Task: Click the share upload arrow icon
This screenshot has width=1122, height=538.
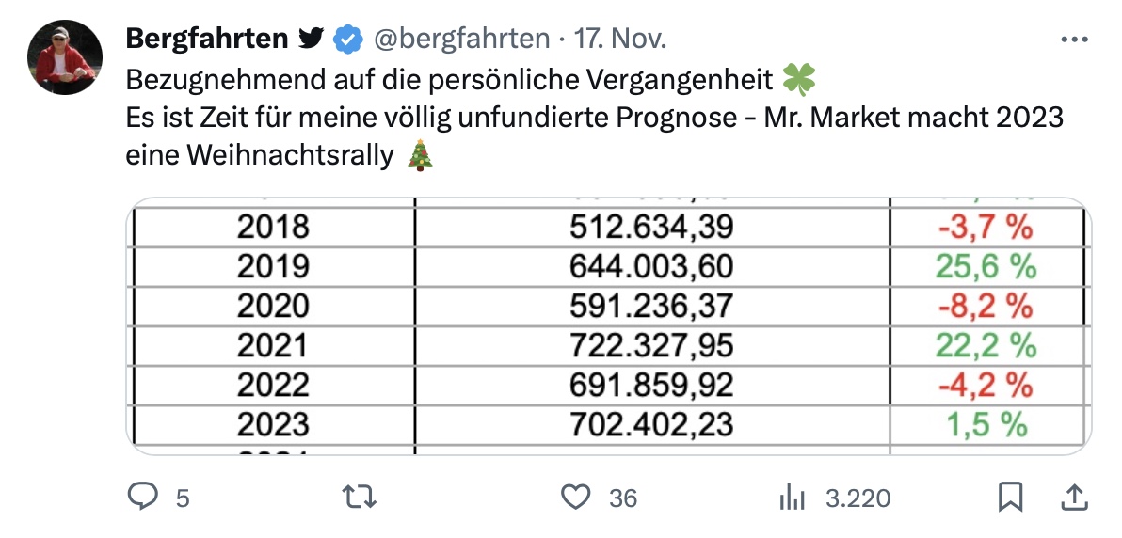Action: [x=1074, y=496]
